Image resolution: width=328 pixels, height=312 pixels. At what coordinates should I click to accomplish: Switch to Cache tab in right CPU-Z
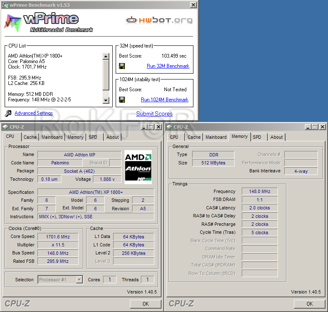click(194, 137)
